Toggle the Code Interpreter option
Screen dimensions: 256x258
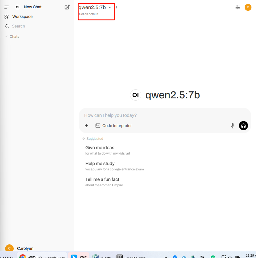tap(114, 126)
